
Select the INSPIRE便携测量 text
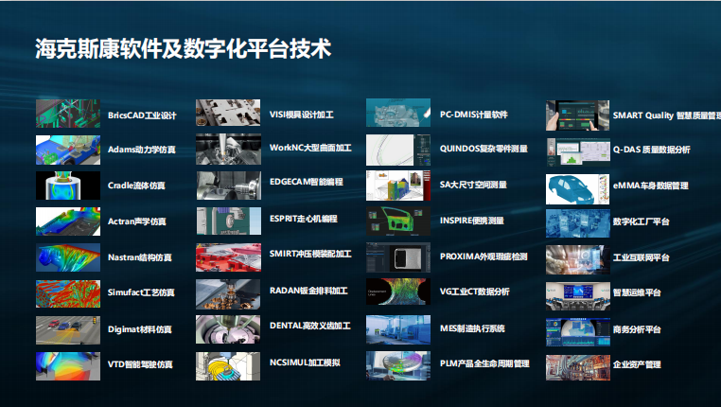coord(472,221)
